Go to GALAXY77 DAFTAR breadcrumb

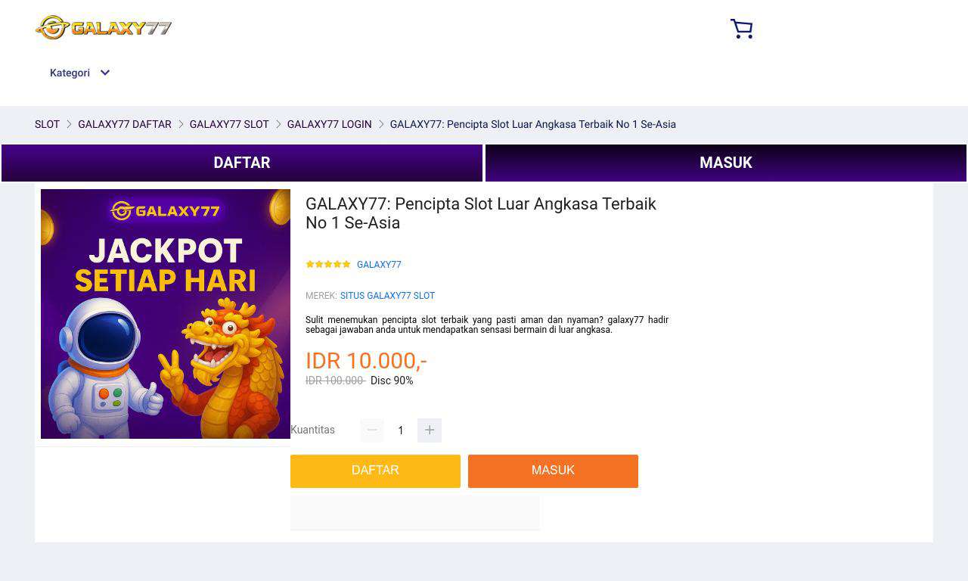pos(125,124)
